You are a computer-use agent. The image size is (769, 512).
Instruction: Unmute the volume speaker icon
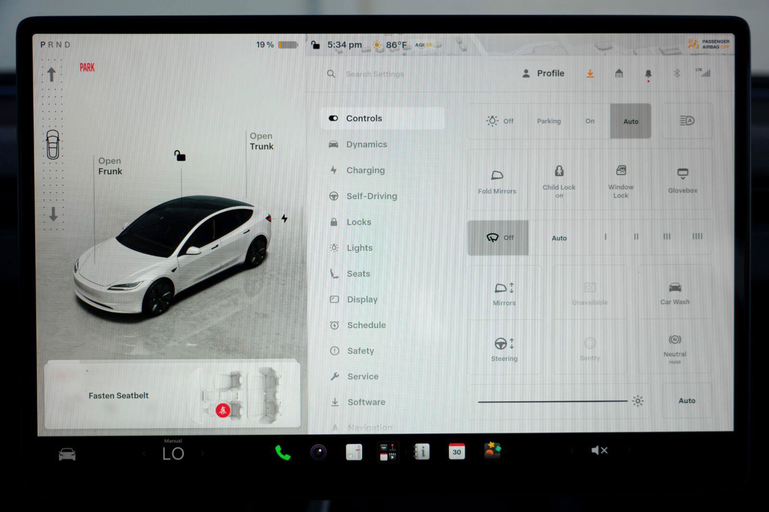(x=599, y=450)
